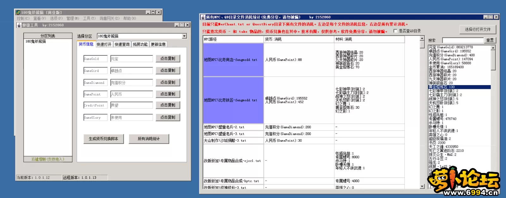The image size is (506, 198).
Task: Click the statistics window title bar icon
Action: click(x=203, y=17)
